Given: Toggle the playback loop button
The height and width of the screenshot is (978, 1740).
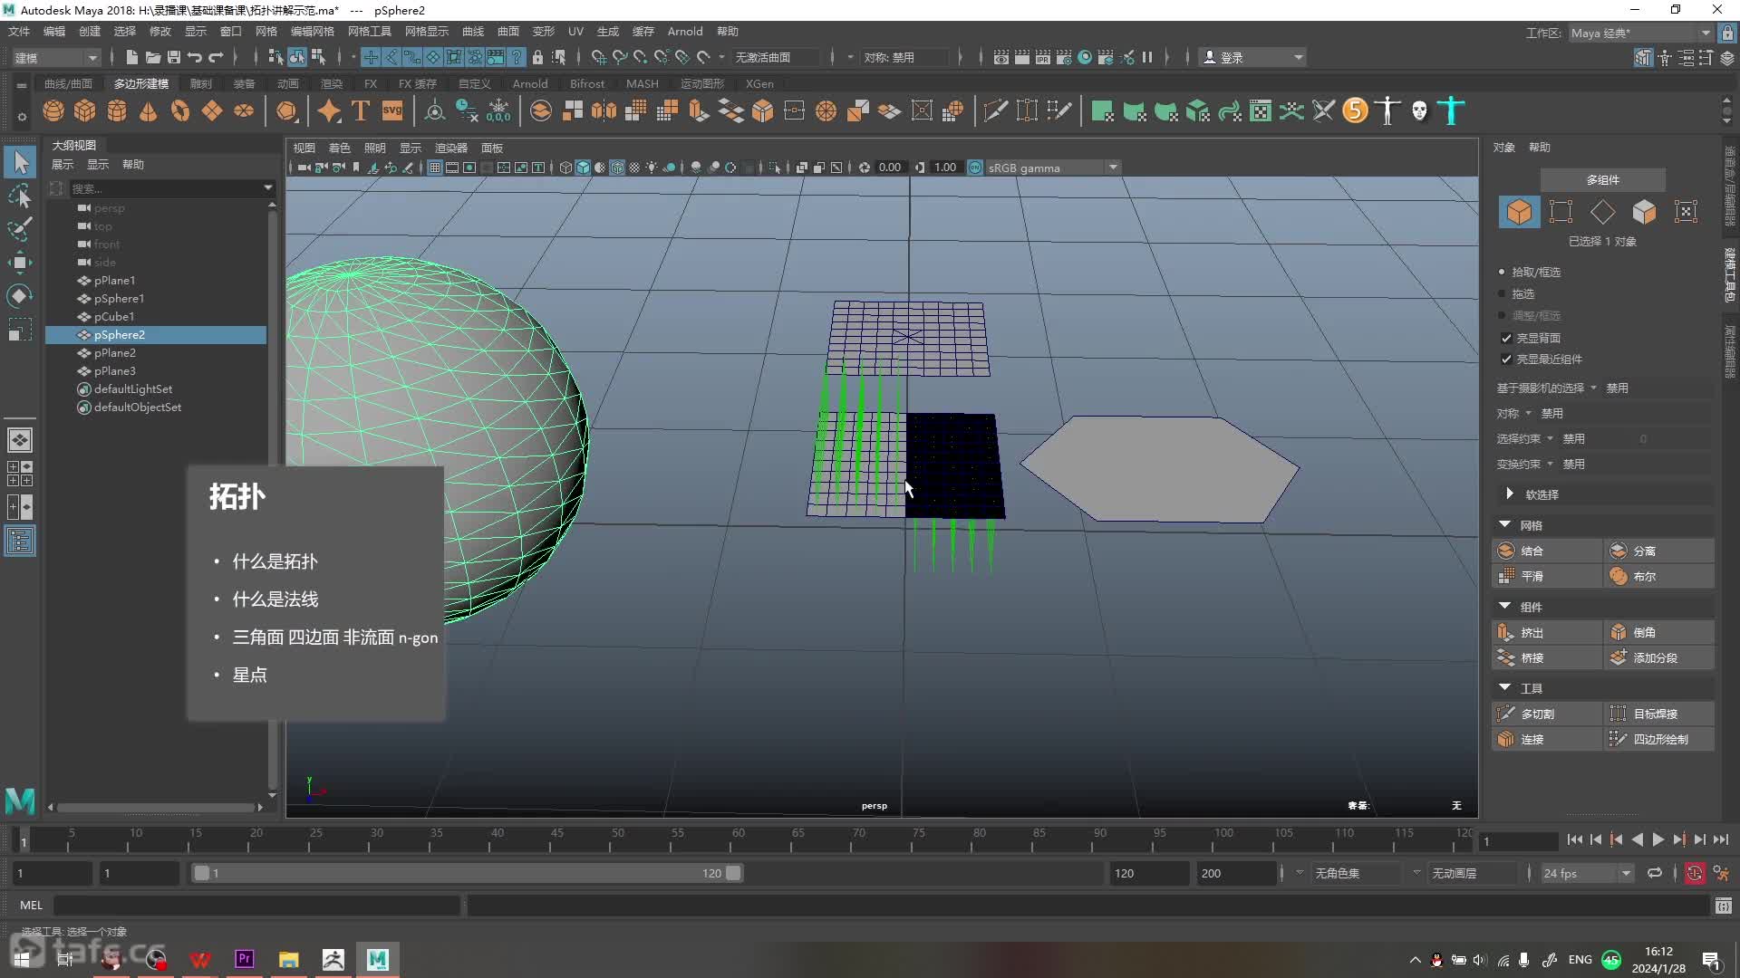Looking at the screenshot, I should tap(1655, 873).
